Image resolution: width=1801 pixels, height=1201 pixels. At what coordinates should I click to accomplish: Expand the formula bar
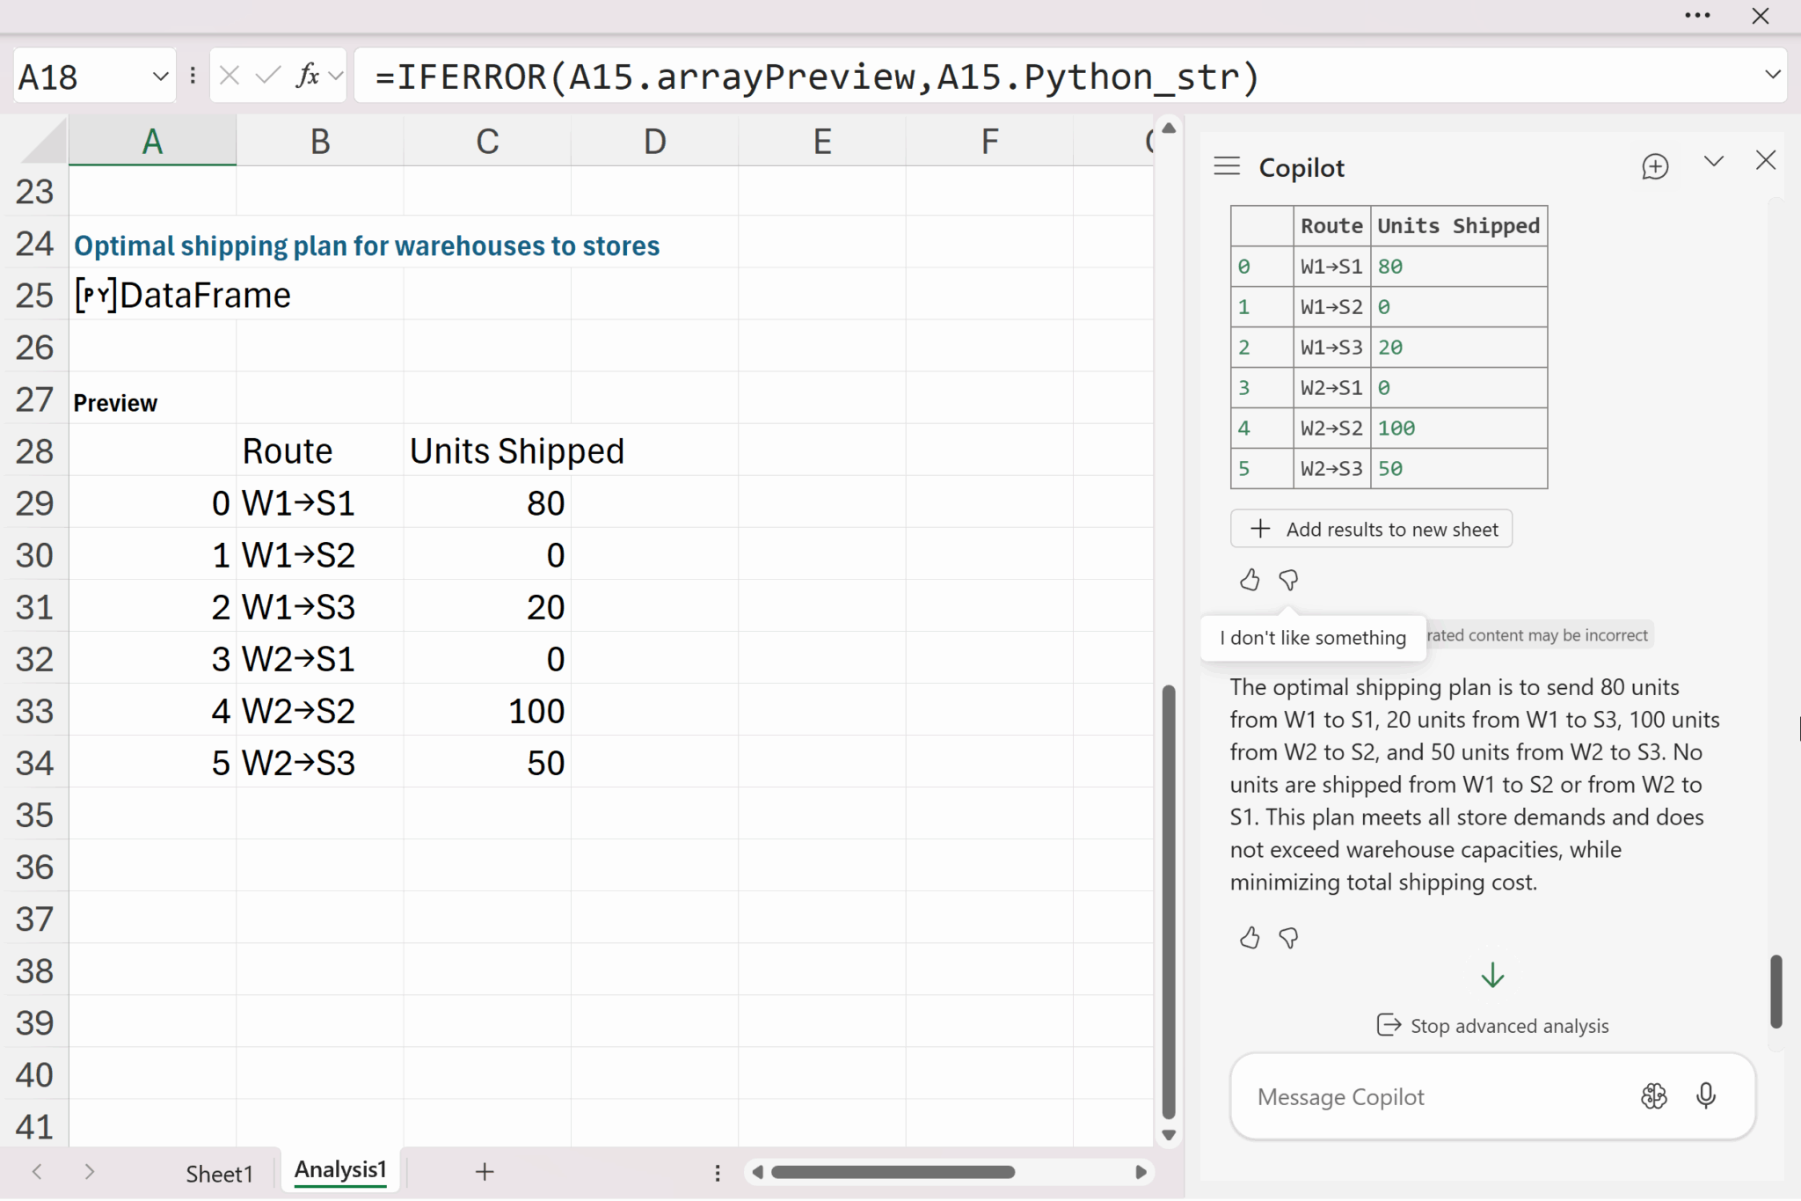click(1772, 75)
